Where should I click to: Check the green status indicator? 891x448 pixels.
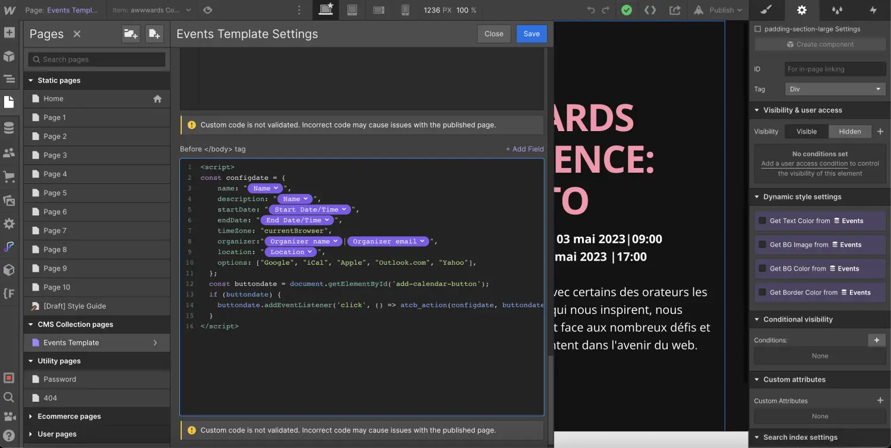627,10
